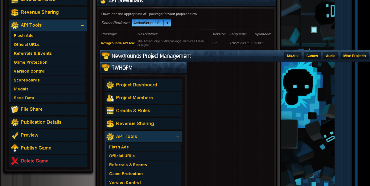Screen dimensions: 370x186
Task: Open Official URLs in center submenu
Action: (x=143, y=156)
